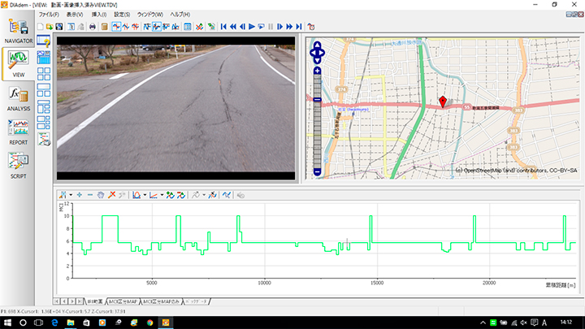Toggle the frame cursor mode

135,27
